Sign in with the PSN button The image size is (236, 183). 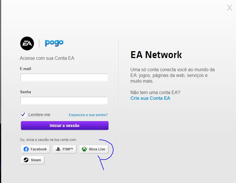[x=64, y=149]
